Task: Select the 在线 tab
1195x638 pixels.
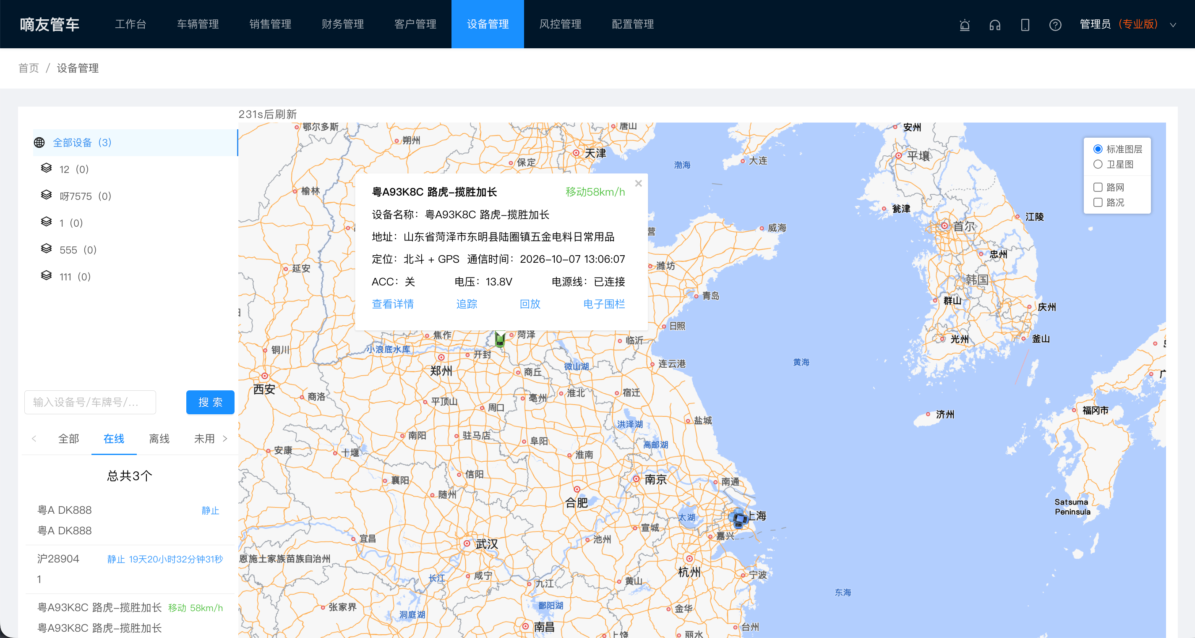Action: 114,439
